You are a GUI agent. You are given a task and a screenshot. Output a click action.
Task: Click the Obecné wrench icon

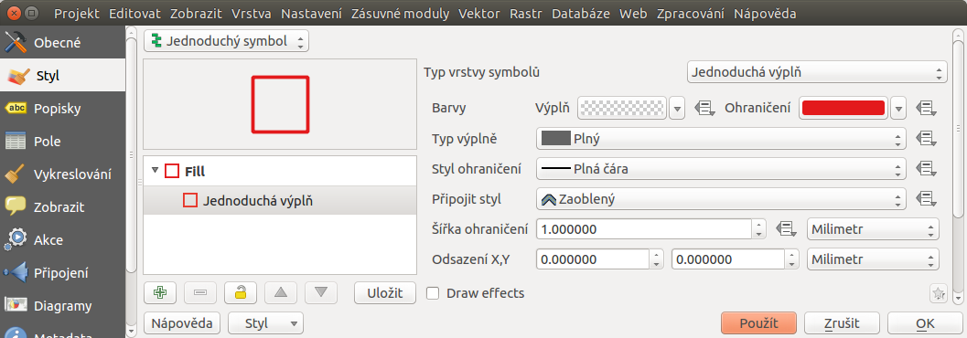click(16, 43)
